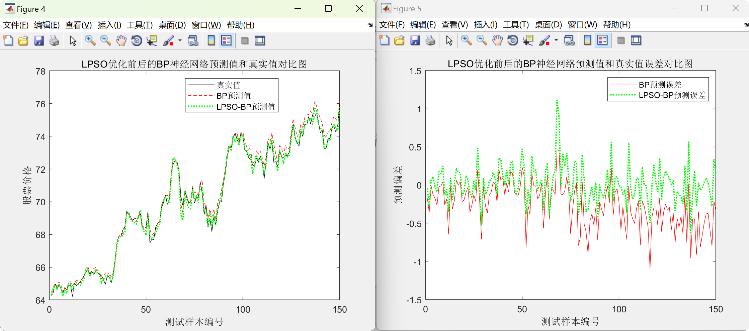Select the Zoom Out tool in Figure 5
Screen dimensions: 749x331
click(481, 40)
